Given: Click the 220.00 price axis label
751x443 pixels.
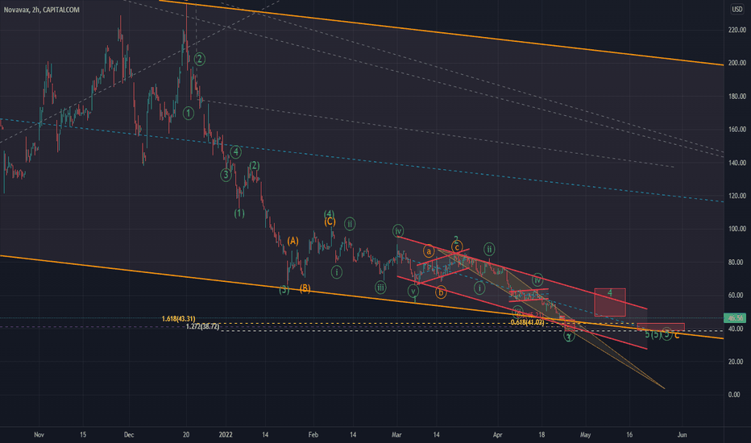Looking at the screenshot, I should point(737,30).
